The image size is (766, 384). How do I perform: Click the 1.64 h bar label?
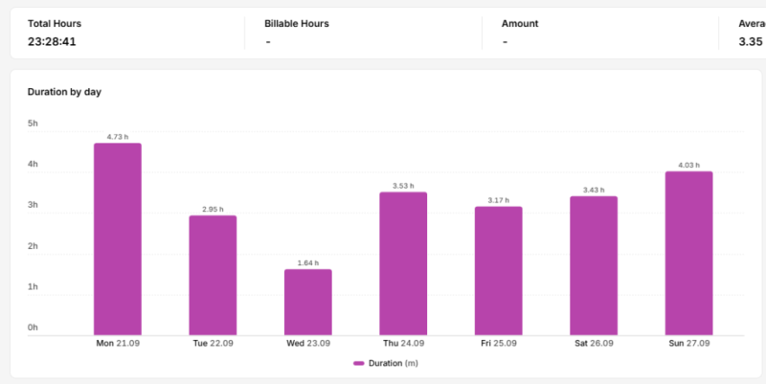308,262
